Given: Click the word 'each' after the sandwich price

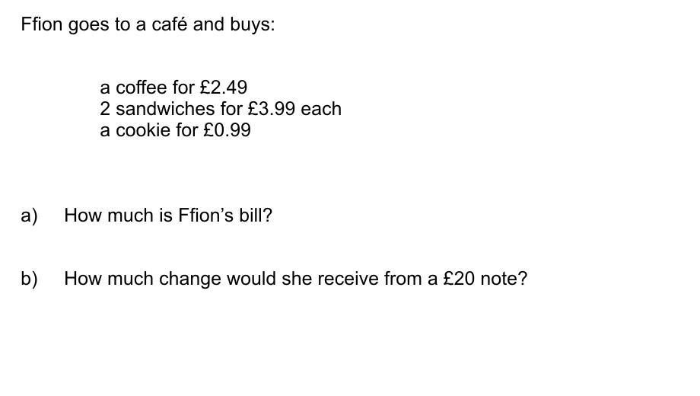Looking at the screenshot, I should pyautogui.click(x=321, y=109).
